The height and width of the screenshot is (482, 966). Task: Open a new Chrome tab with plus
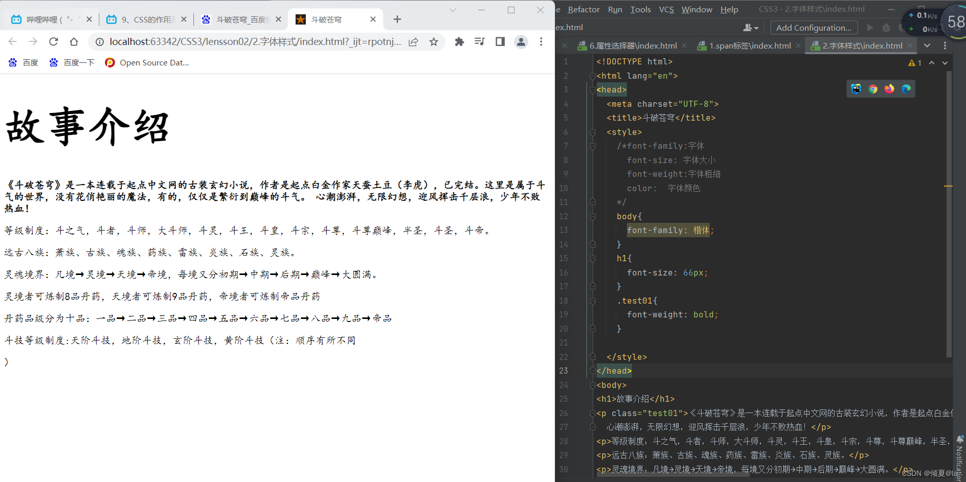pyautogui.click(x=397, y=19)
